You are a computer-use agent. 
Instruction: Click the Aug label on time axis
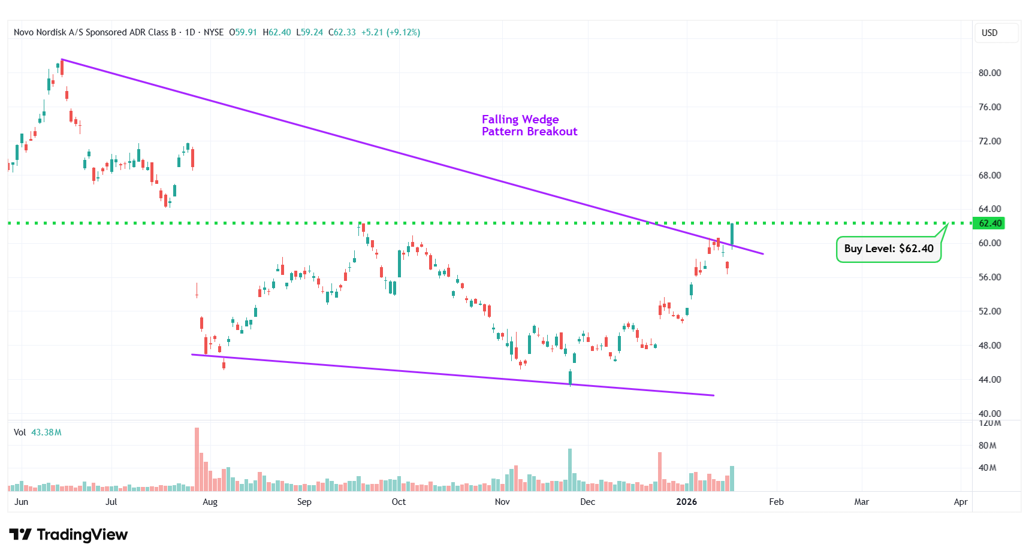click(210, 502)
